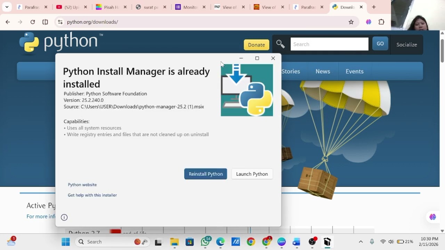
Task: Click the Python installer taskbar icon
Action: [x=327, y=242]
